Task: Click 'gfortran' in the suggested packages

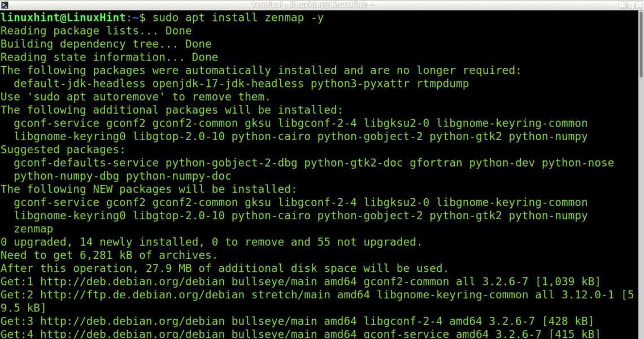Action: click(x=436, y=163)
